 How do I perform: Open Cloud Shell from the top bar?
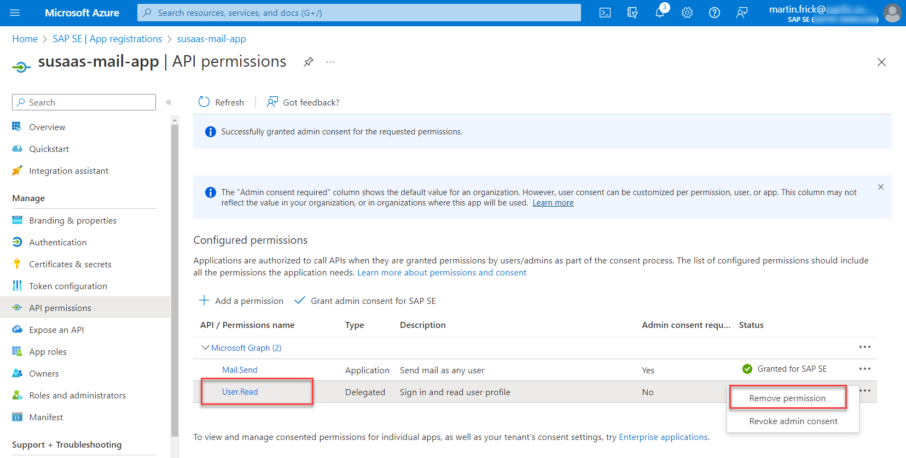click(x=605, y=13)
